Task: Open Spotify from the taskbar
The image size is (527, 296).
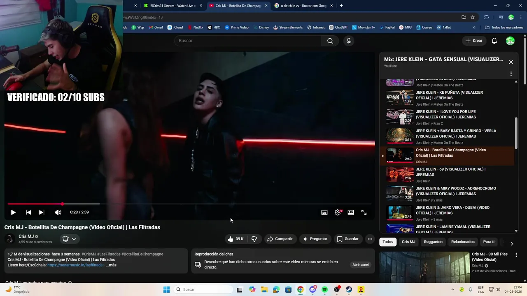Action: point(325,289)
